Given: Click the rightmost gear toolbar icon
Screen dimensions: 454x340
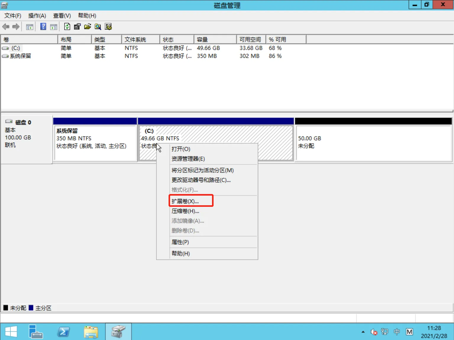Looking at the screenshot, I should 108,27.
